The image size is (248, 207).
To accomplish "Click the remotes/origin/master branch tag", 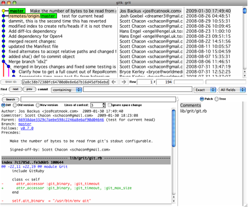I will click(x=33, y=16).
